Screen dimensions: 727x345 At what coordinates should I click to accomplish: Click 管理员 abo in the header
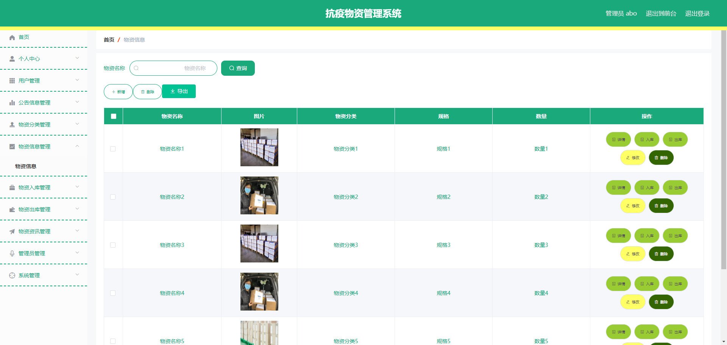pos(621,14)
